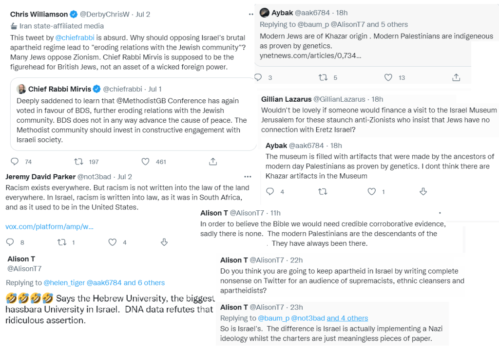Like Aybak's tweet about museum artifacts

373,192
